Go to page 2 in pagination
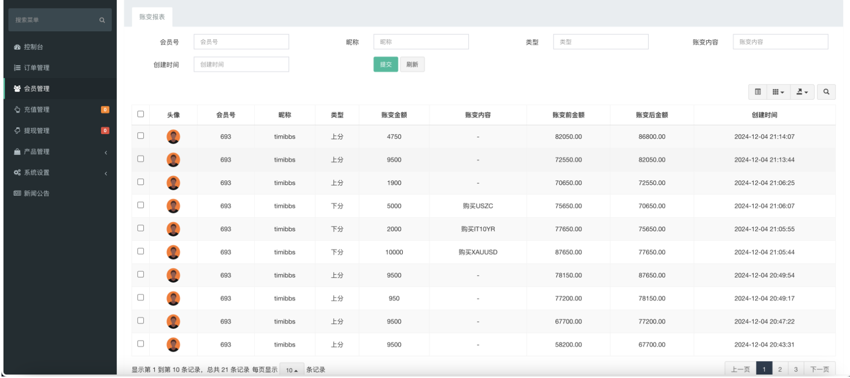 (780, 370)
